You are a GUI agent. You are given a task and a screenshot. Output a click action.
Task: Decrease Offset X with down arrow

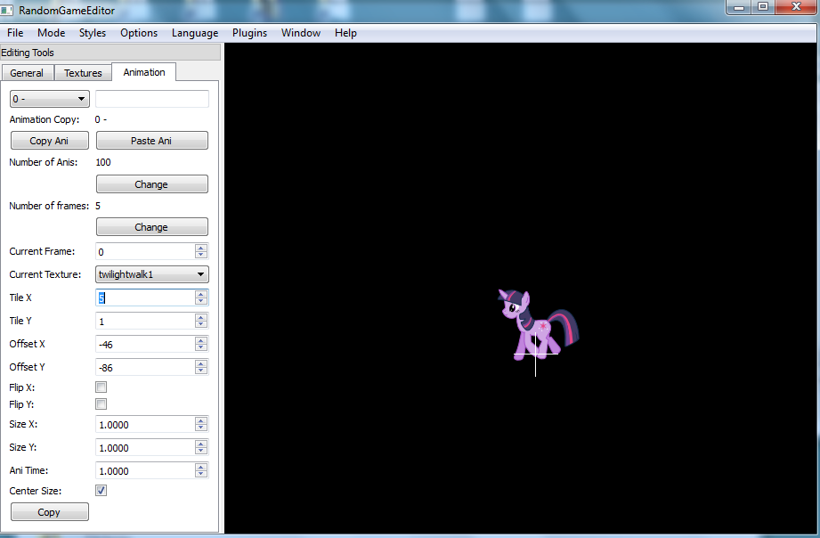(201, 347)
